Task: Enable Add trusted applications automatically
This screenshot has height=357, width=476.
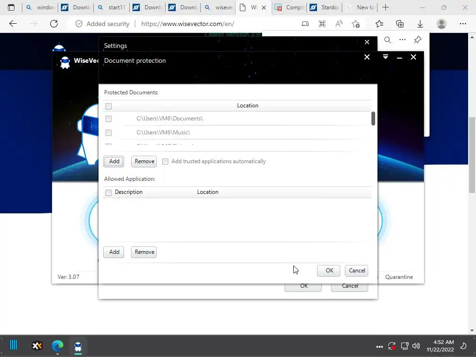Action: click(165, 161)
